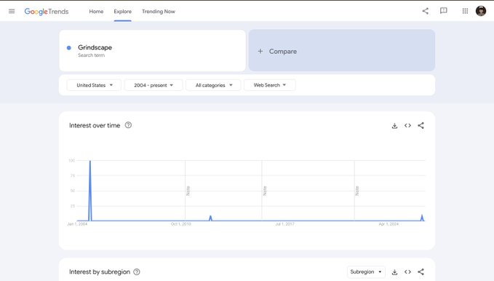494x281 pixels.
Task: Click the Interest by subregion heading
Action: [x=100, y=272]
